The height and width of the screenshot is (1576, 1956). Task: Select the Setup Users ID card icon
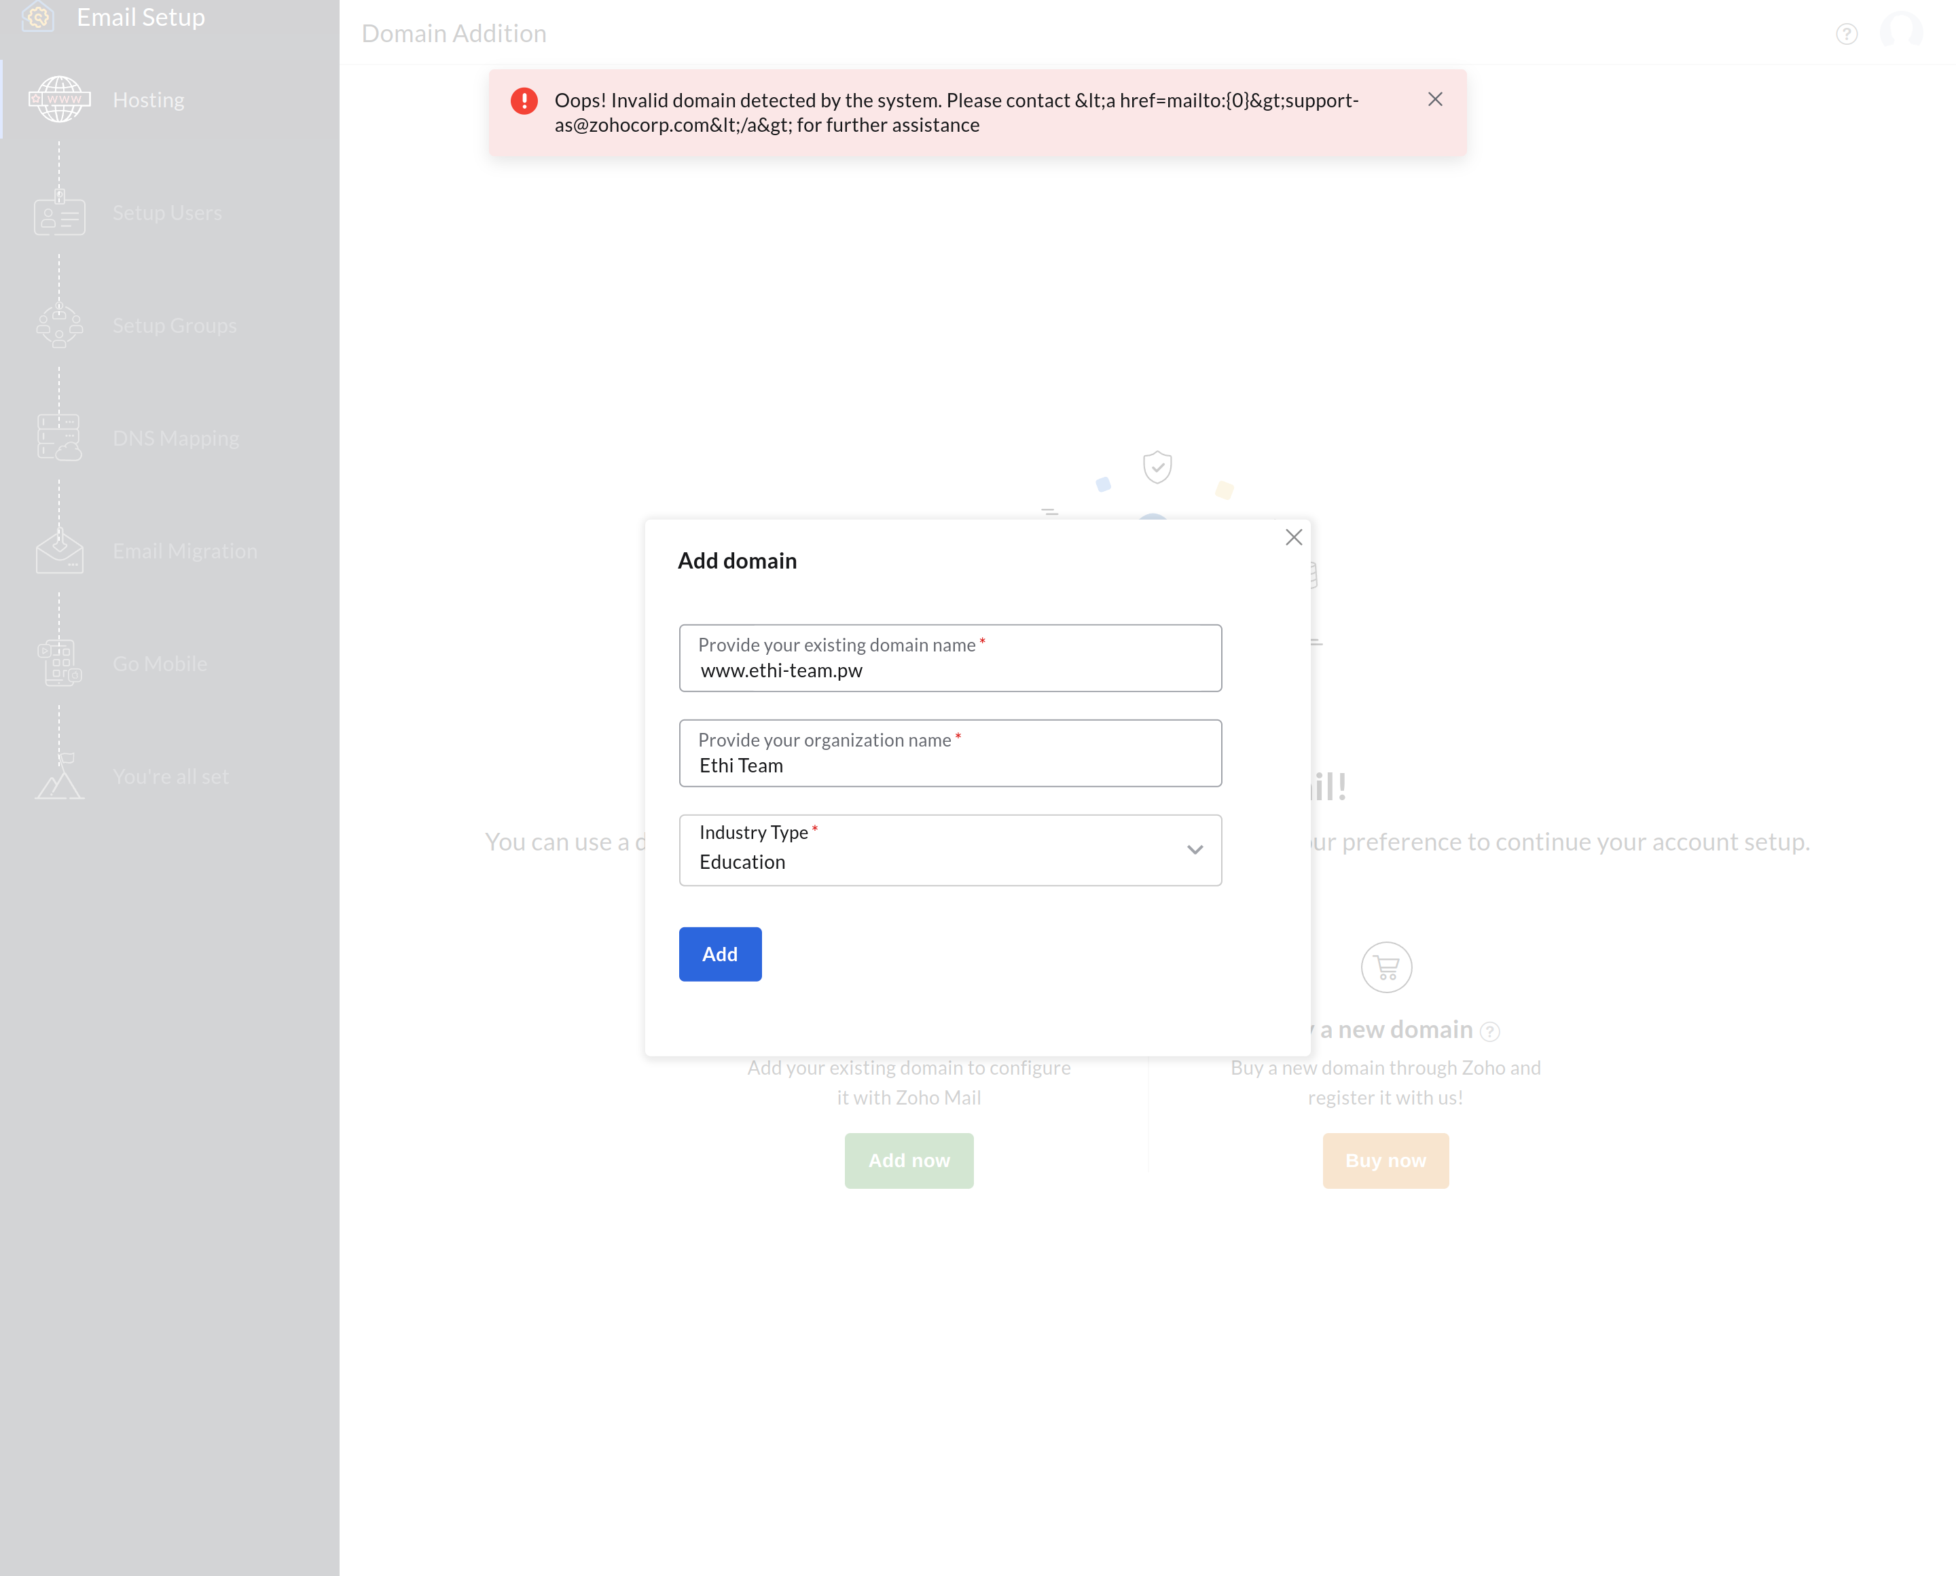[59, 213]
